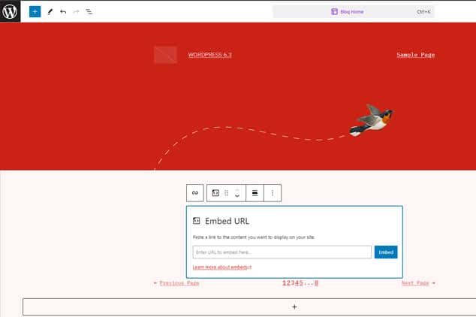Image resolution: width=476 pixels, height=317 pixels.
Task: Select the Tools pencil icon
Action: [50, 12]
